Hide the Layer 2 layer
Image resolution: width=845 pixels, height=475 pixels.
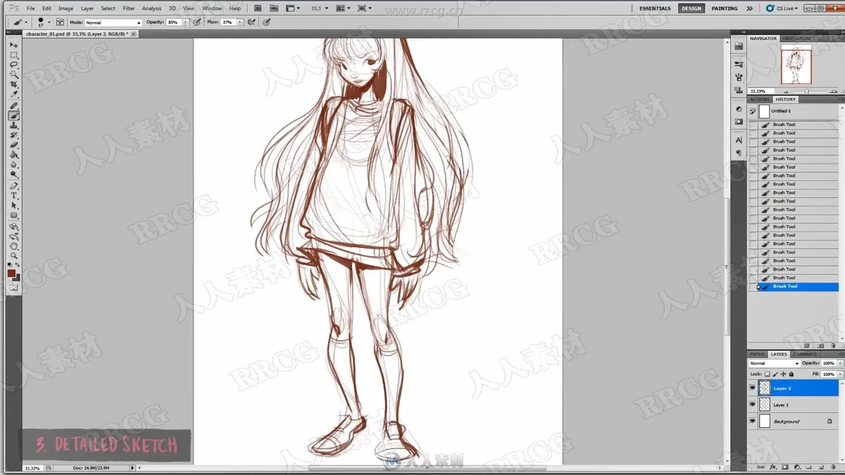point(752,388)
